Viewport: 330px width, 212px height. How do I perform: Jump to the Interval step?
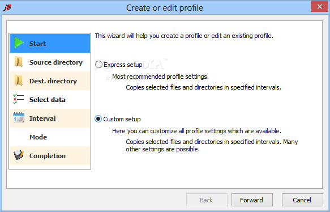[x=50, y=118]
